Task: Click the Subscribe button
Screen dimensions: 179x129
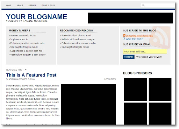Action: pyautogui.click(x=129, y=57)
